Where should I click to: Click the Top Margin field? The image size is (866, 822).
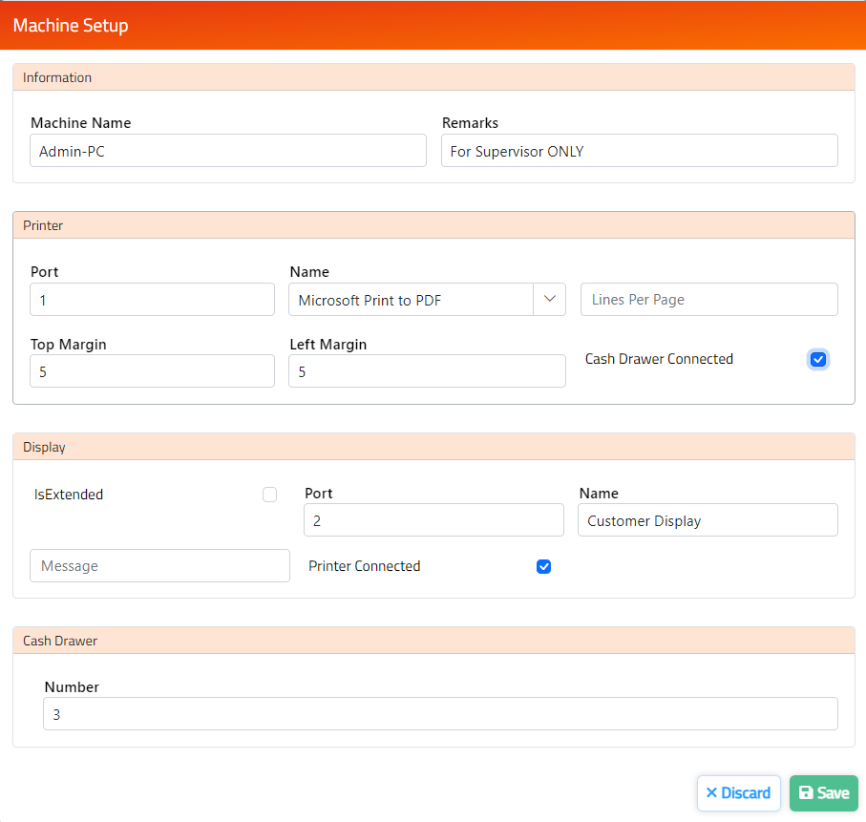click(152, 370)
